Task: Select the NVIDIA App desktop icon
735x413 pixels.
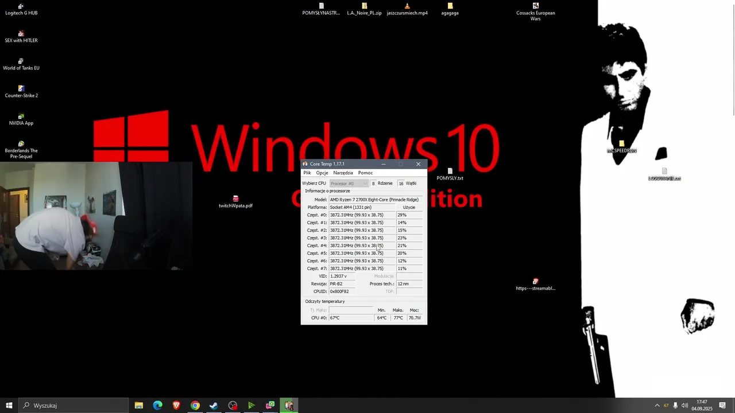Action: click(x=21, y=119)
